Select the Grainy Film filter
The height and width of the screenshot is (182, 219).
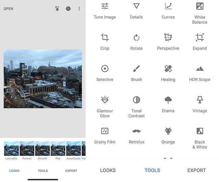point(105,136)
